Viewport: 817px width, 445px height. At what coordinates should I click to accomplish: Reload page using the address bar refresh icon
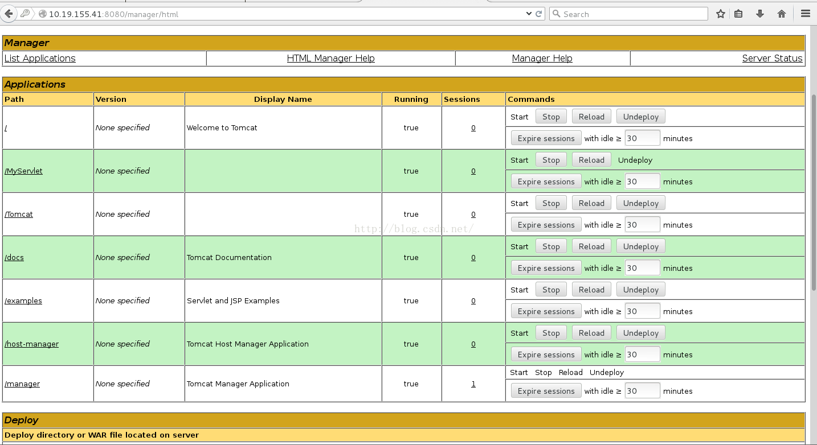point(539,14)
